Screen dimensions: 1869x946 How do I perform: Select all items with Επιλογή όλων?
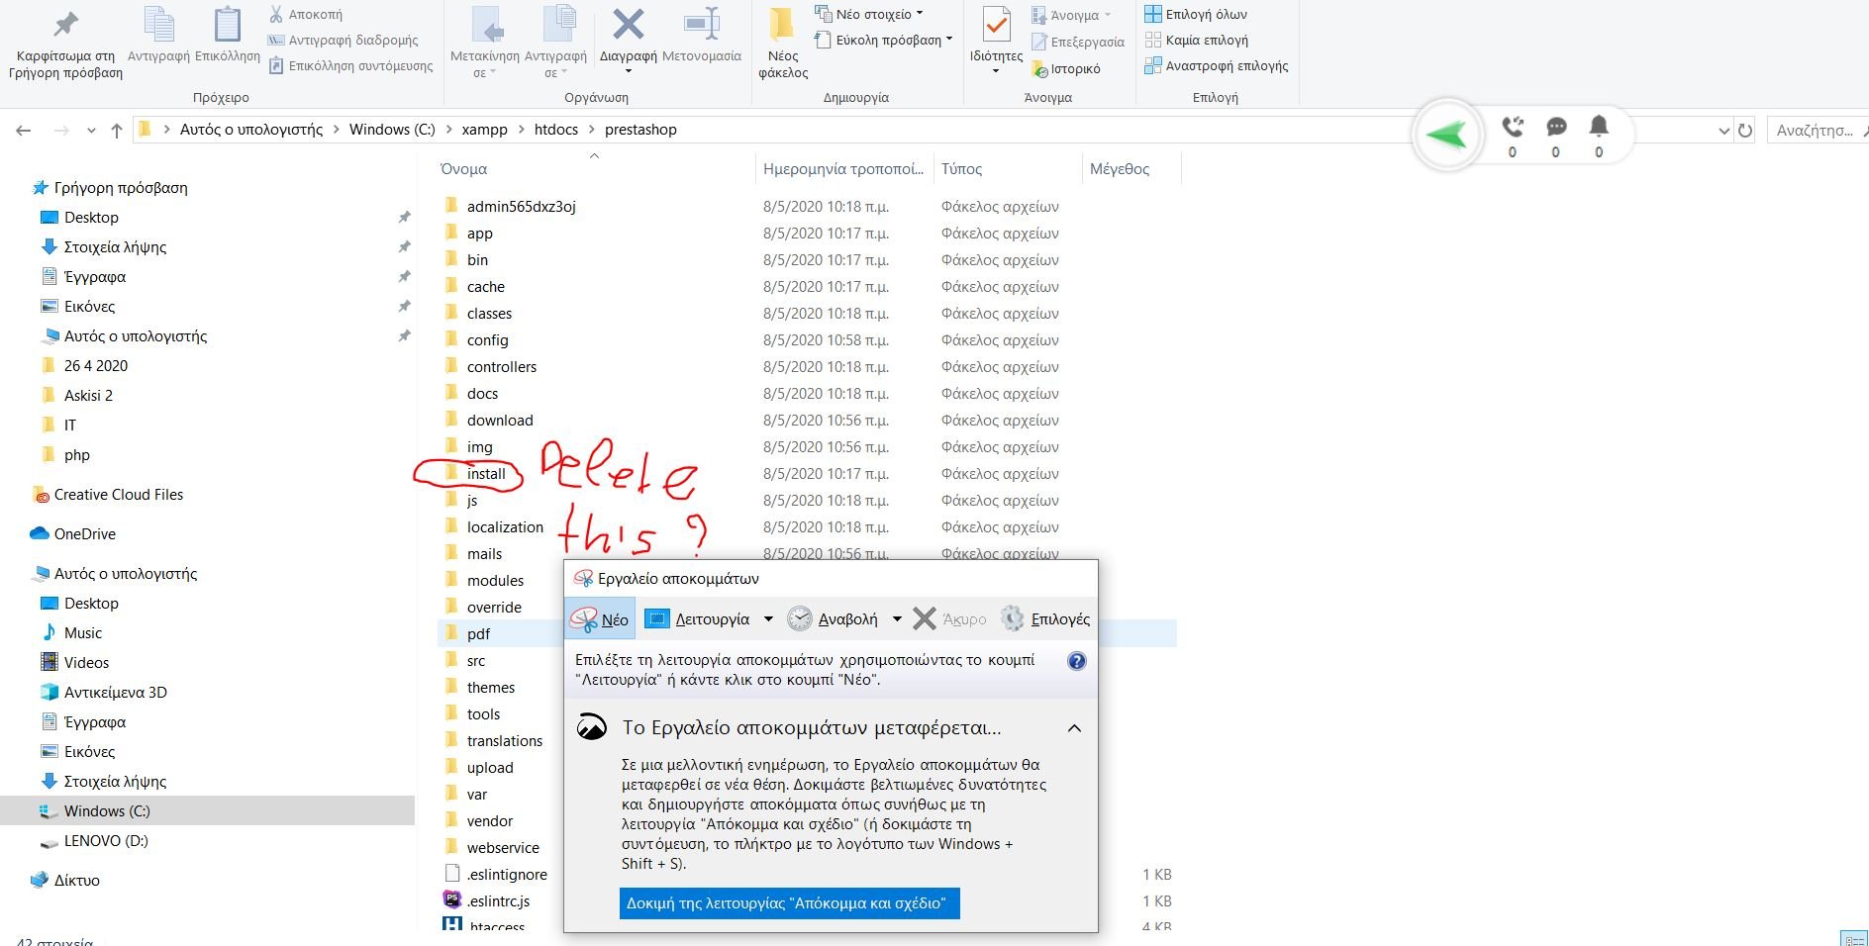tap(1196, 14)
